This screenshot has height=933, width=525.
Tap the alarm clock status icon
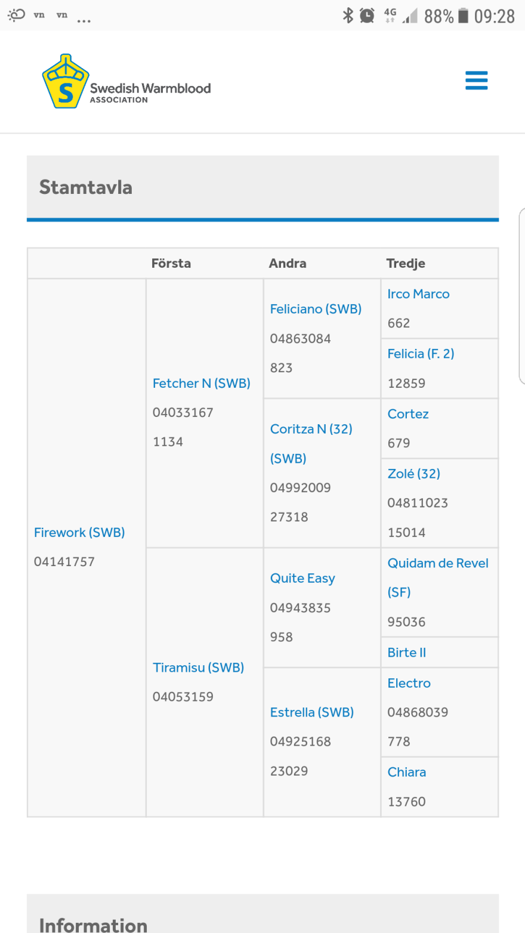pos(367,16)
